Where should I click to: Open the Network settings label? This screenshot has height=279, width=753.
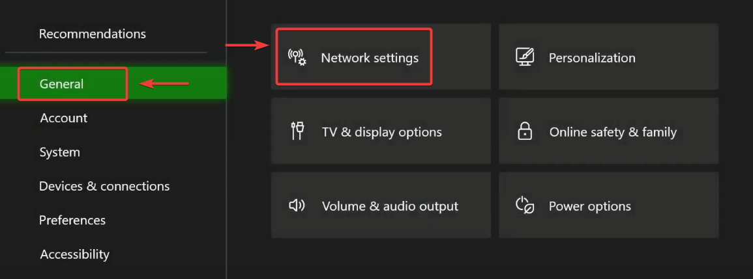coord(370,58)
